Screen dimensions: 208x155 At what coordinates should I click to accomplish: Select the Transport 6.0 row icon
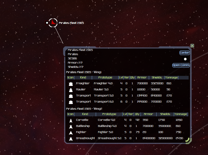click(x=71, y=102)
